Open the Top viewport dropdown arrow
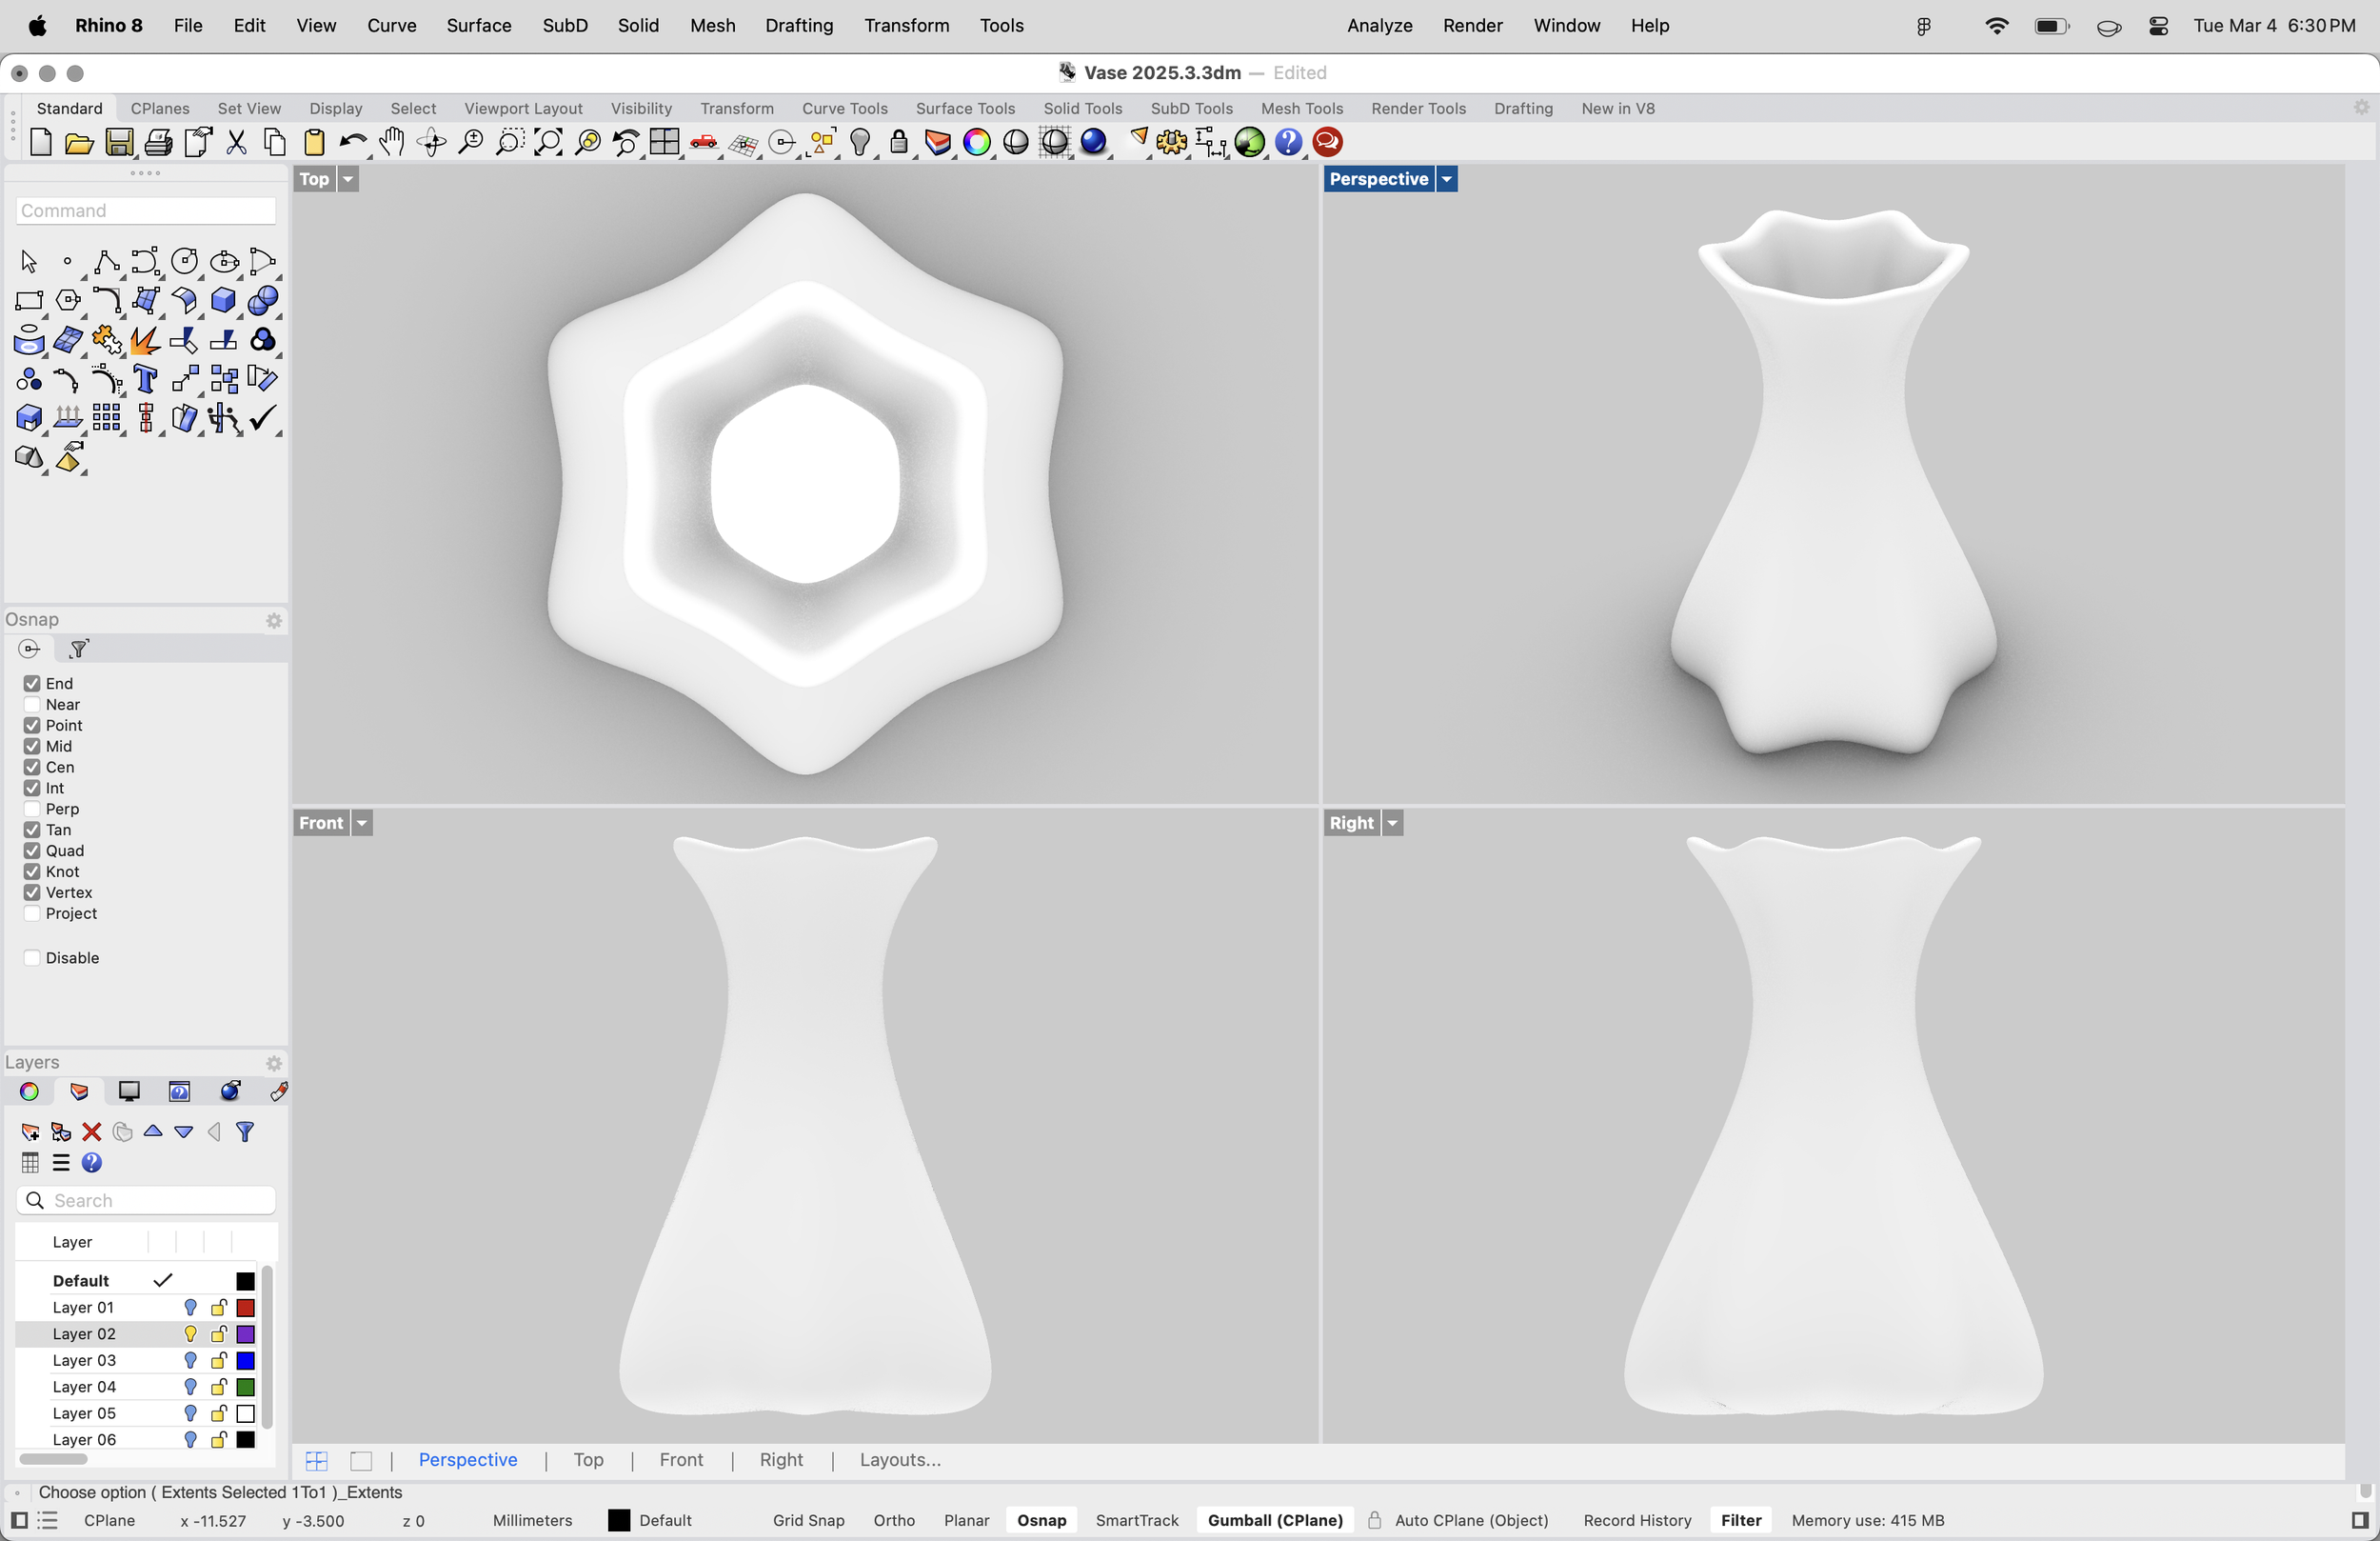 348,179
